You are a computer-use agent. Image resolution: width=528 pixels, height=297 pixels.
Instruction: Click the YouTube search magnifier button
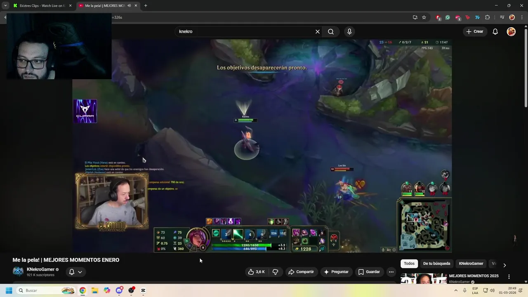[x=331, y=31]
